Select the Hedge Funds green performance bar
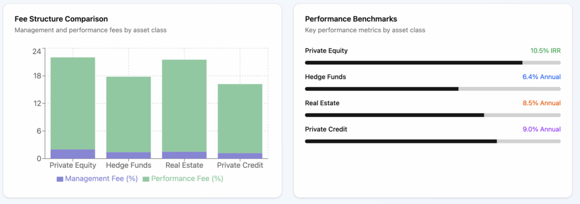 click(x=129, y=114)
